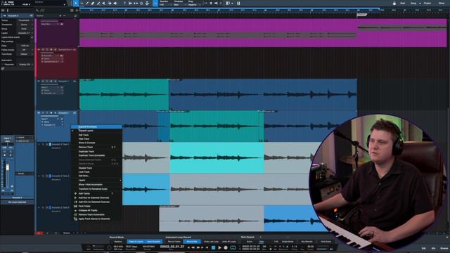Choose Collapse All Tracks entry
450x253 pixels.
click(x=96, y=210)
